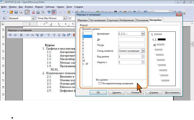Select level 1 in the Показать уровни list
194x120 pixels.
[87, 33]
